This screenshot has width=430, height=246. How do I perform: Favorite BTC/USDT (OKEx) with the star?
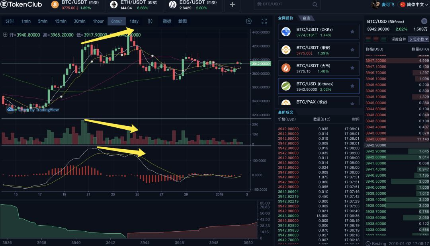pyautogui.click(x=352, y=32)
